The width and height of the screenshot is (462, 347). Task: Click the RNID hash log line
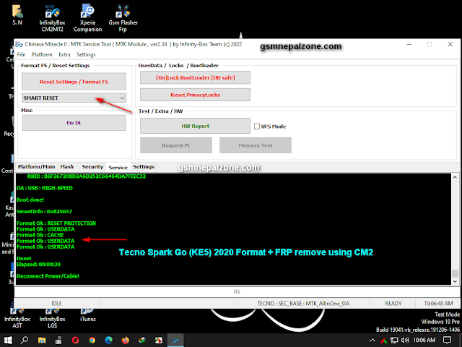[x=87, y=176]
